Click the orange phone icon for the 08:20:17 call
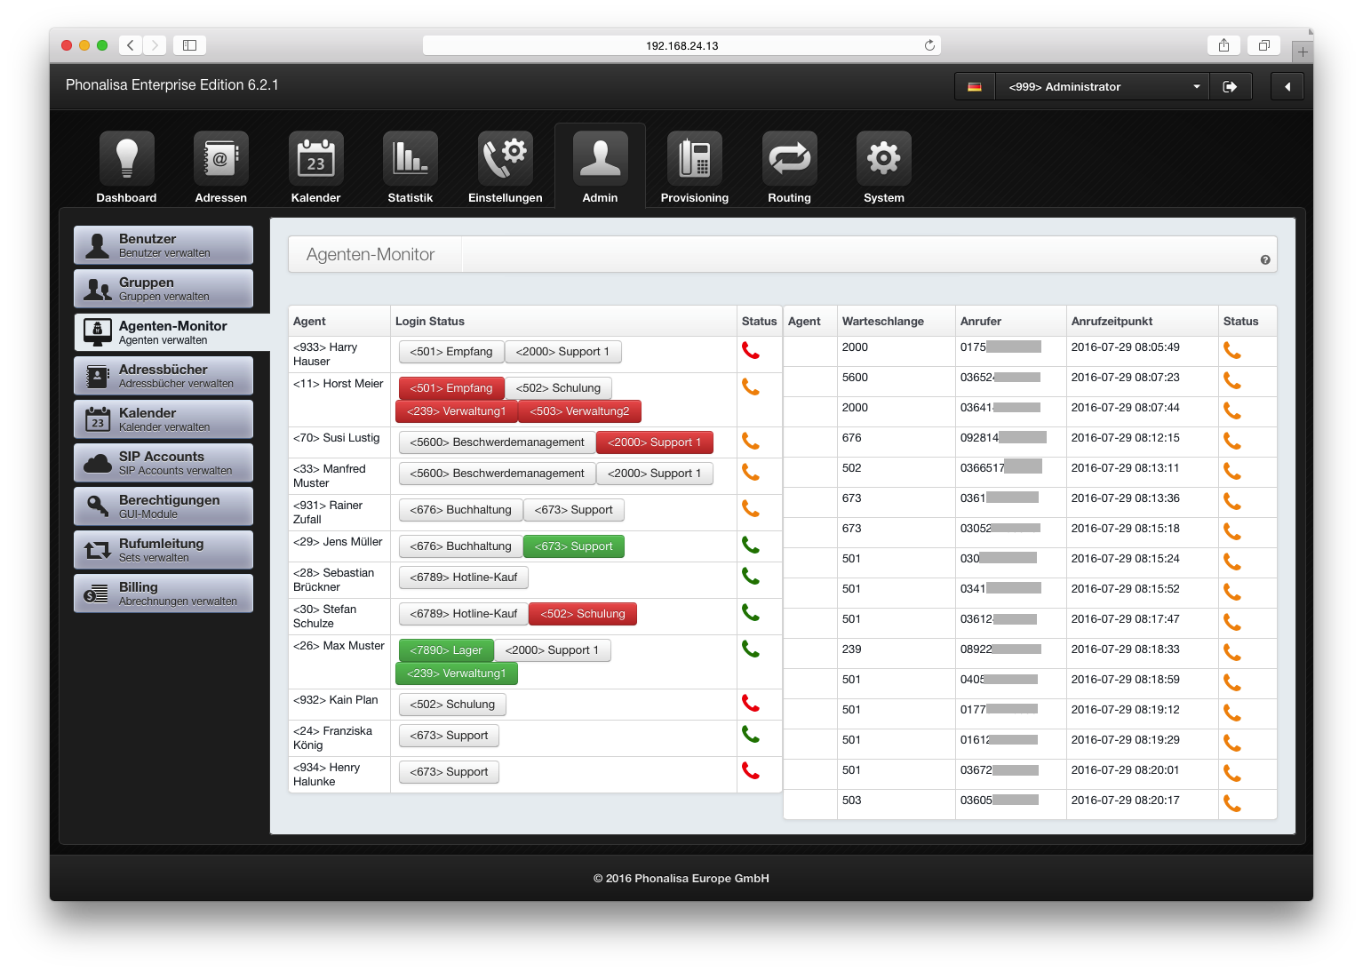Viewport: 1363px width, 972px height. [1232, 804]
